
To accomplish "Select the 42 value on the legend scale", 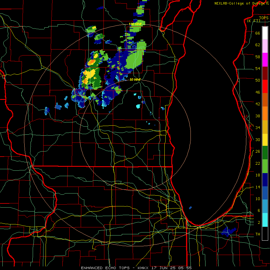I will 258,104.
